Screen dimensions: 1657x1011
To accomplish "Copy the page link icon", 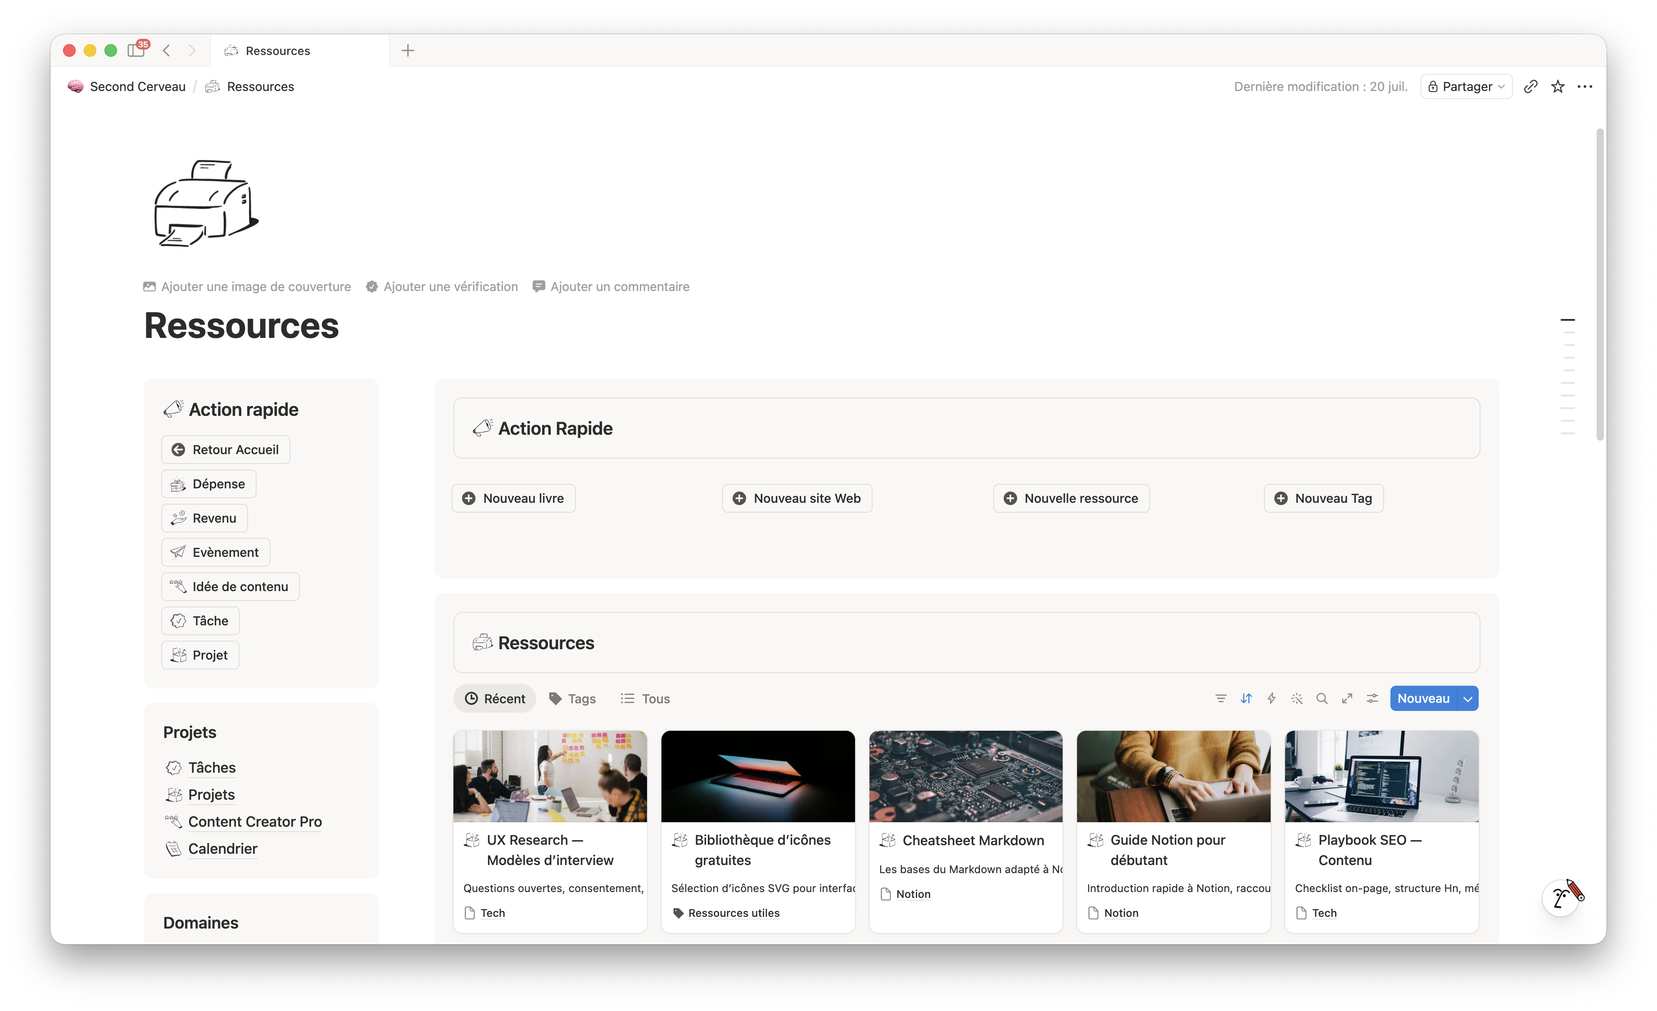I will 1530,87.
